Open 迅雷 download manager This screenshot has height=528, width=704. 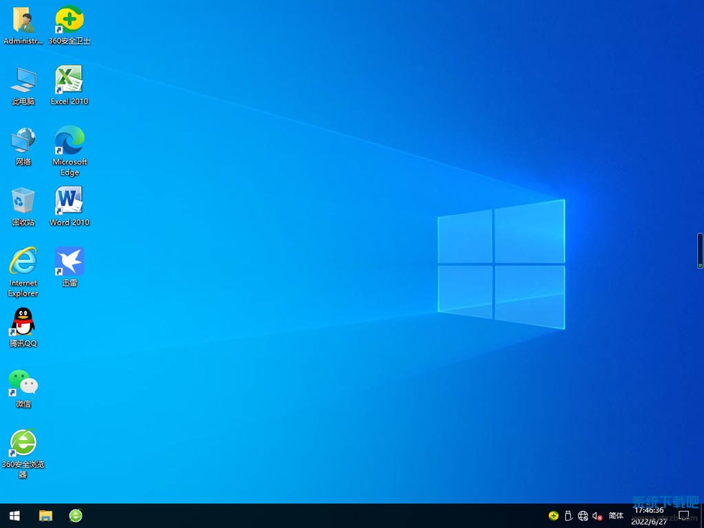[69, 261]
